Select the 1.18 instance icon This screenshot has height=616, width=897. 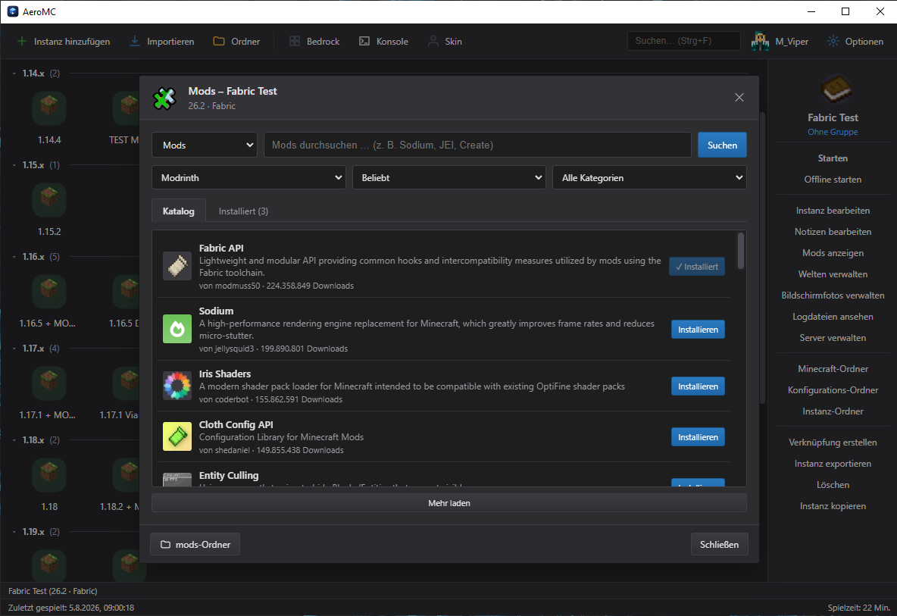click(49, 475)
